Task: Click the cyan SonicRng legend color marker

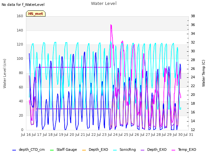Action: click(115, 150)
